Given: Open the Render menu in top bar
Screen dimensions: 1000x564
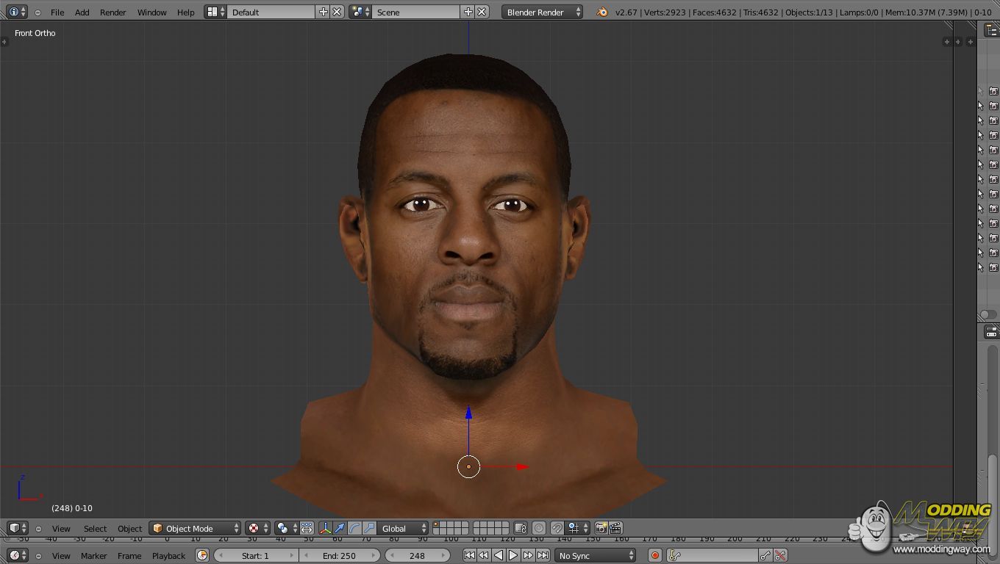Looking at the screenshot, I should pos(113,12).
